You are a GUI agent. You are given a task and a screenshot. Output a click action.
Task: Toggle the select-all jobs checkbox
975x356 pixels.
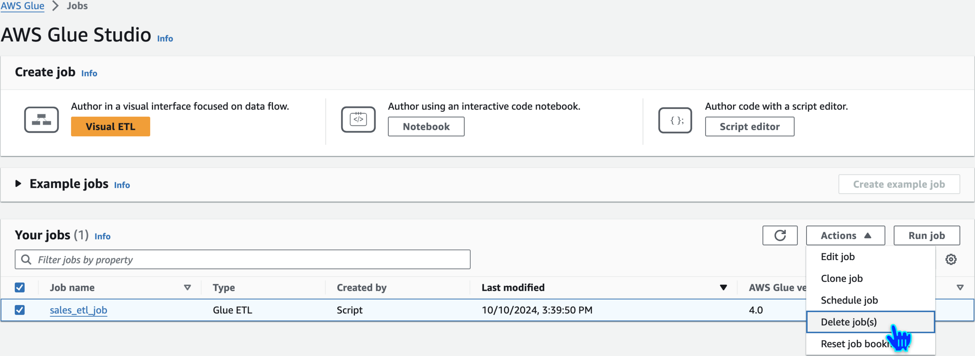19,287
